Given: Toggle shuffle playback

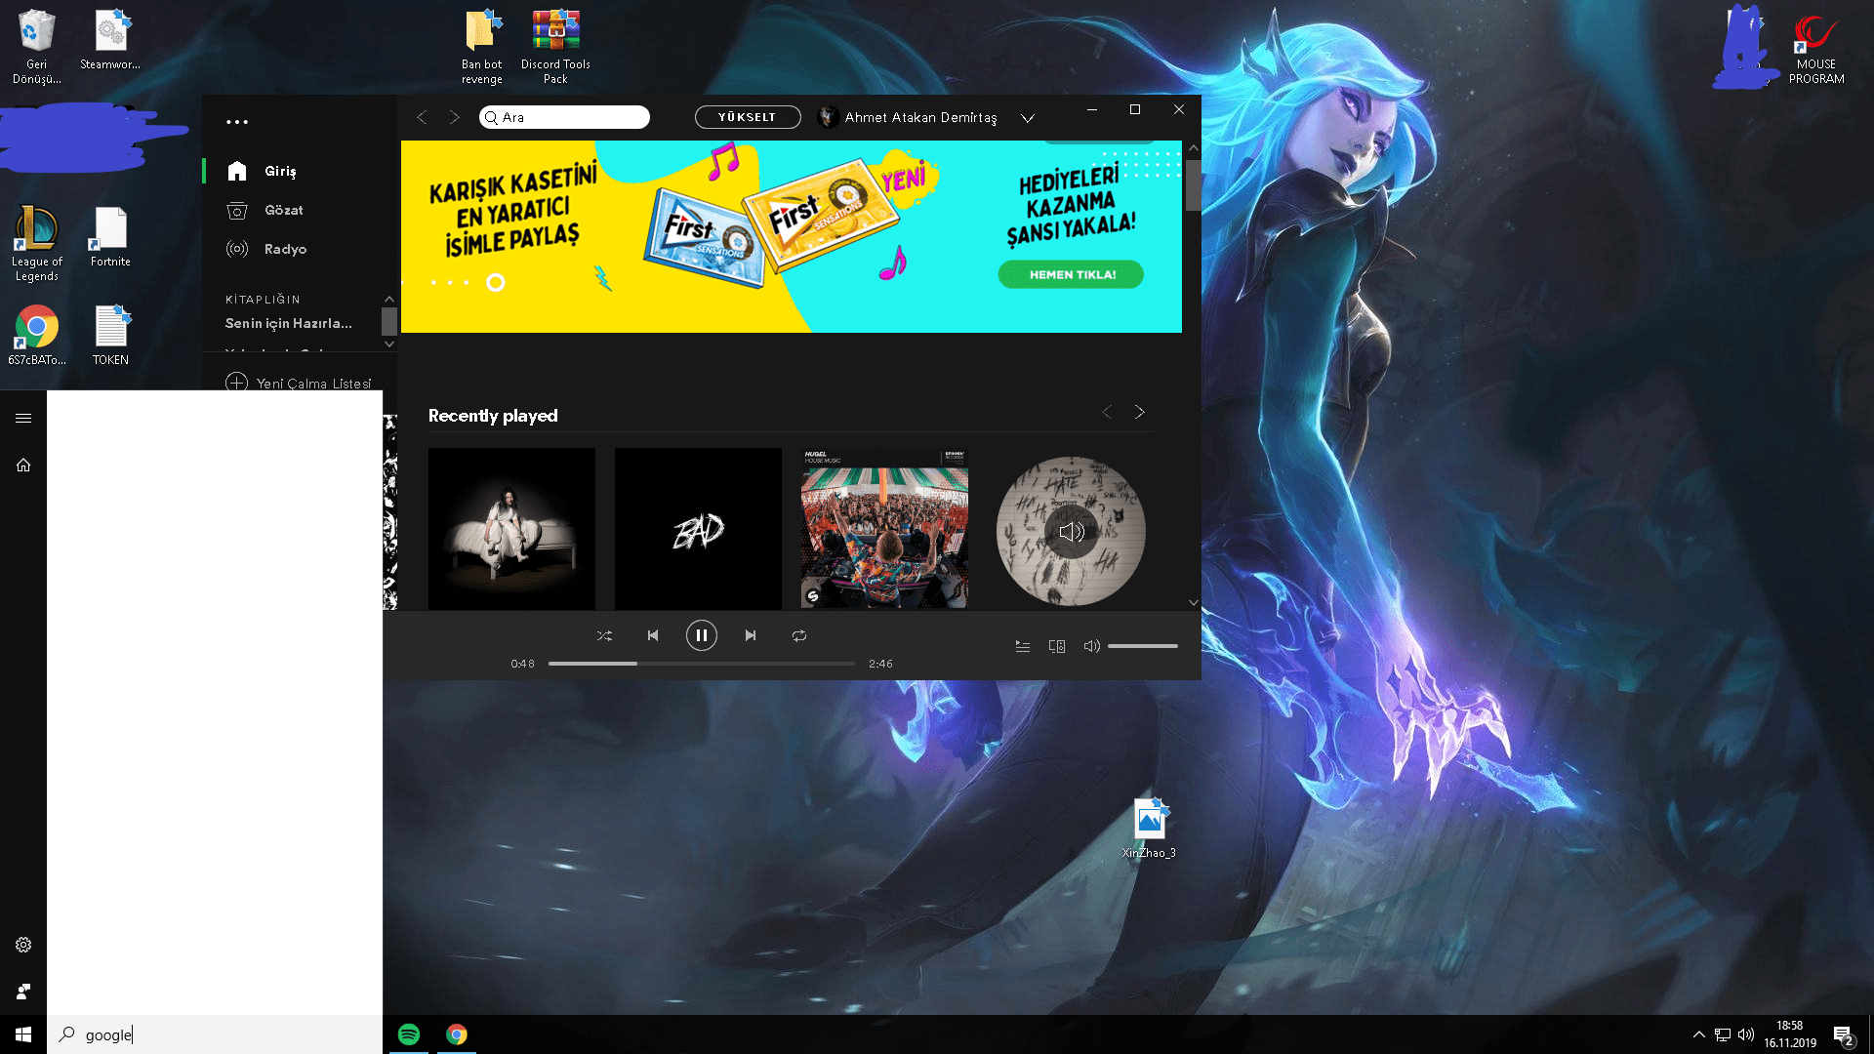Looking at the screenshot, I should point(605,635).
